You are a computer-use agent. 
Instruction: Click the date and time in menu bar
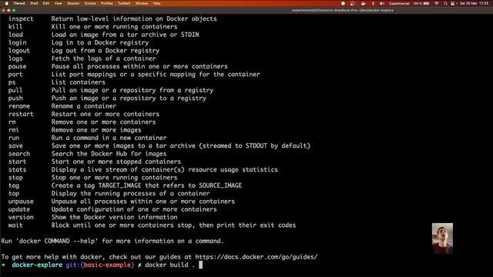[x=475, y=3]
